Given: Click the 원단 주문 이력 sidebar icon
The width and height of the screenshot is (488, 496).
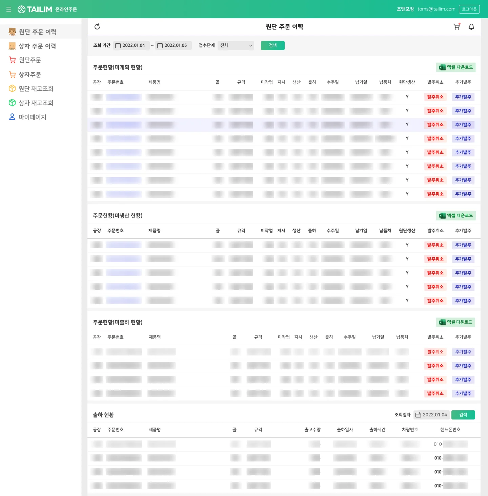Looking at the screenshot, I should 12,32.
